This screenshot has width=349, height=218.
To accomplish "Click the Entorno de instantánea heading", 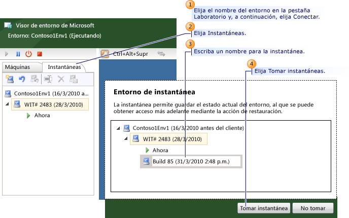I will [x=154, y=92].
